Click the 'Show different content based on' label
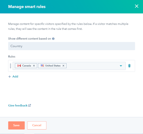This screenshot has height=134, width=143. coord(30,39)
